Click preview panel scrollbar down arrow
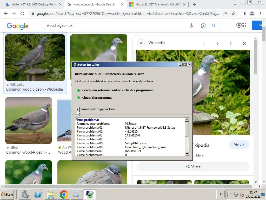 point(256,182)
